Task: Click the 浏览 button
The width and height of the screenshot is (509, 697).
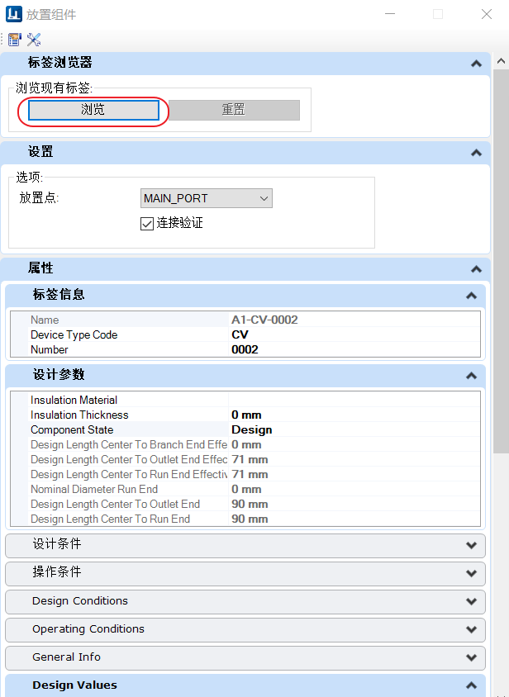Action: 93,110
